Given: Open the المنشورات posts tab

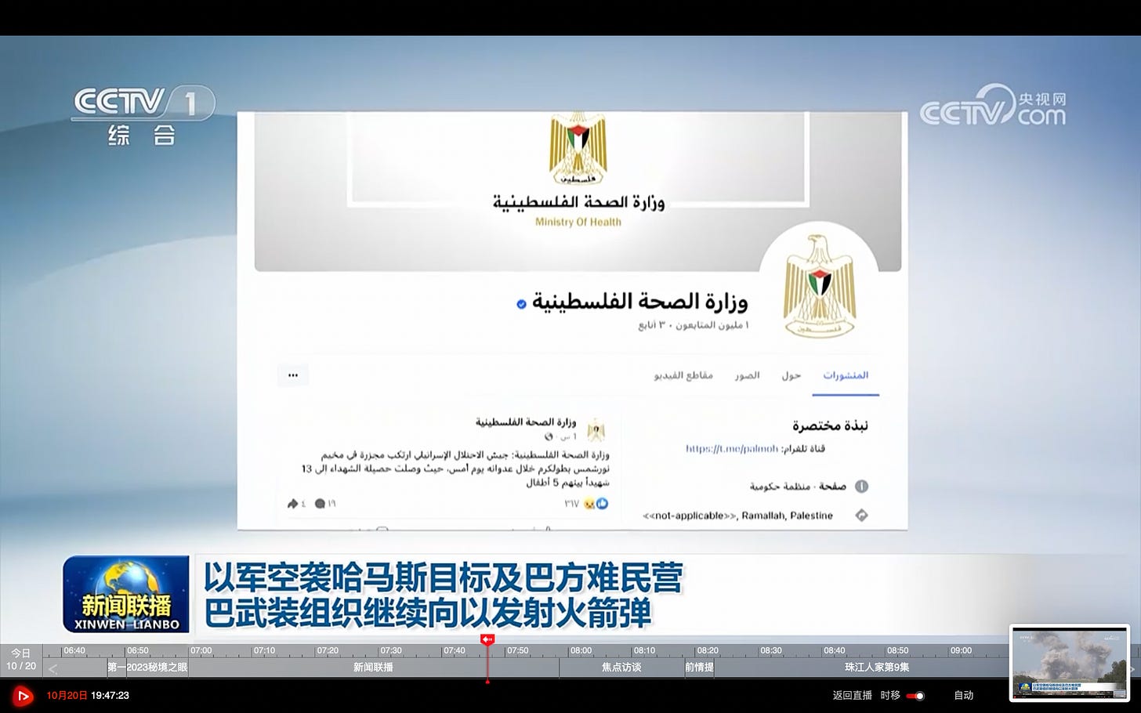Looking at the screenshot, I should coord(846,375).
